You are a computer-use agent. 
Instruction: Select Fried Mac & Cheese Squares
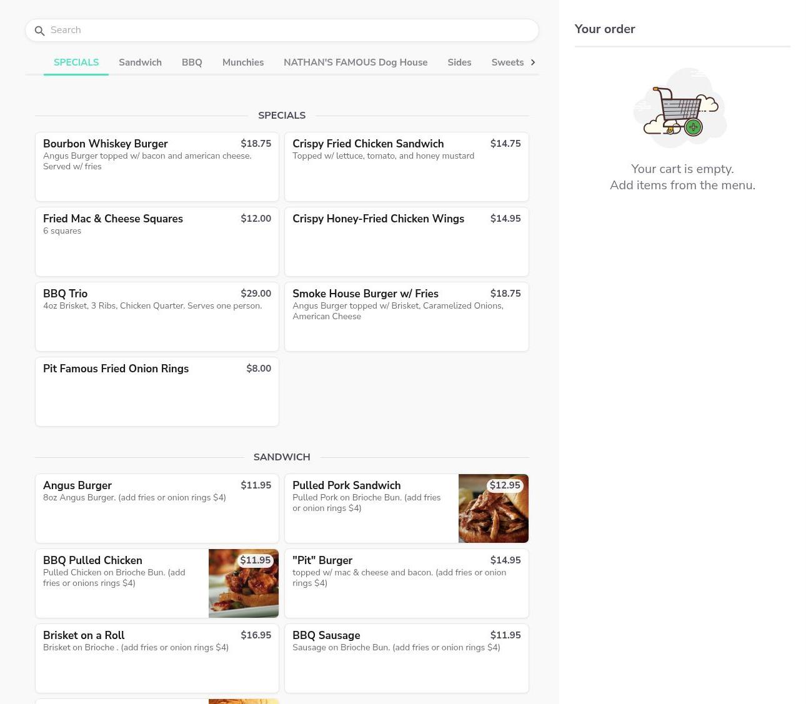157,242
